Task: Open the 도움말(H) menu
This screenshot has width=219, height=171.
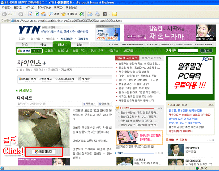Action: (72, 7)
